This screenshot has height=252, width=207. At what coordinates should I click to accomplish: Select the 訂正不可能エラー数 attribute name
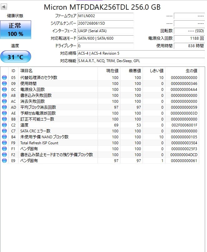pyautogui.click(x=37, y=119)
